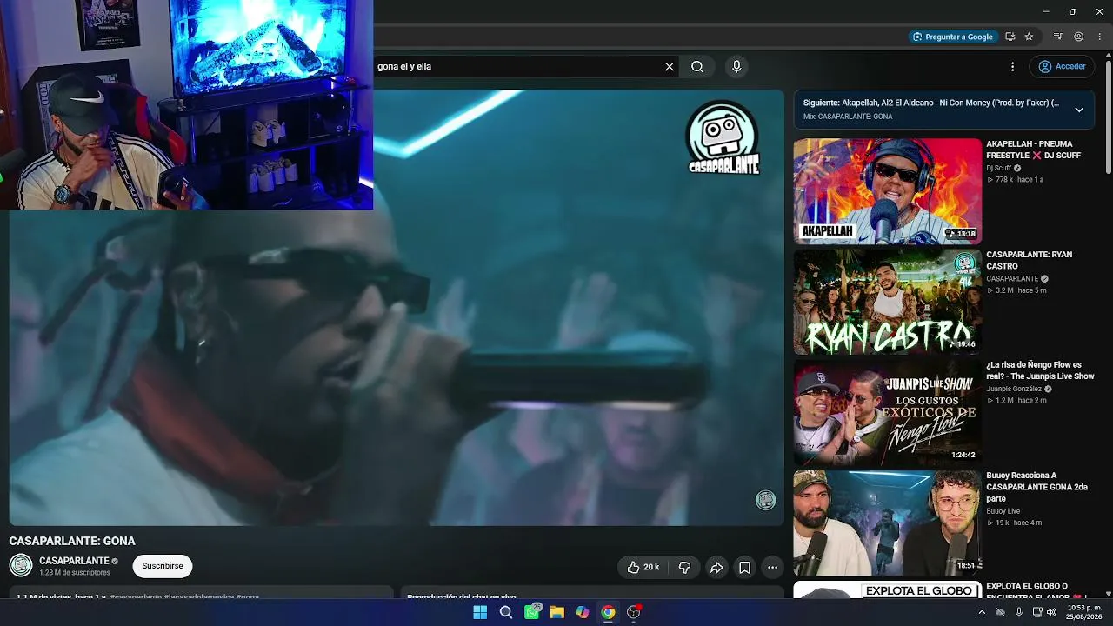The width and height of the screenshot is (1113, 626).
Task: Open Chrome three-dot menu
Action: point(1098,37)
